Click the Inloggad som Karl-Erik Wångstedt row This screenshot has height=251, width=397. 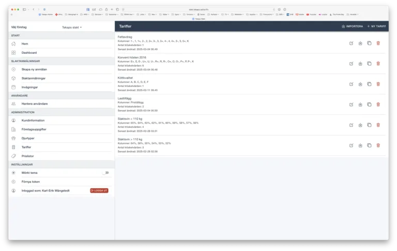point(62,190)
